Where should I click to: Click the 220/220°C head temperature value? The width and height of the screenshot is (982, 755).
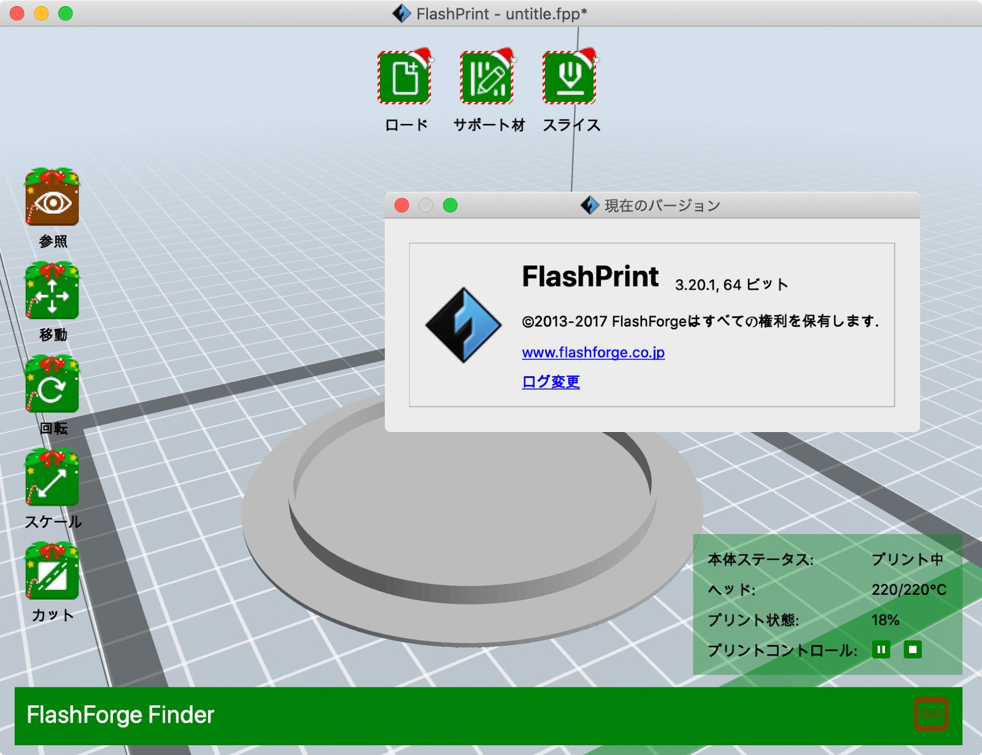pos(909,590)
